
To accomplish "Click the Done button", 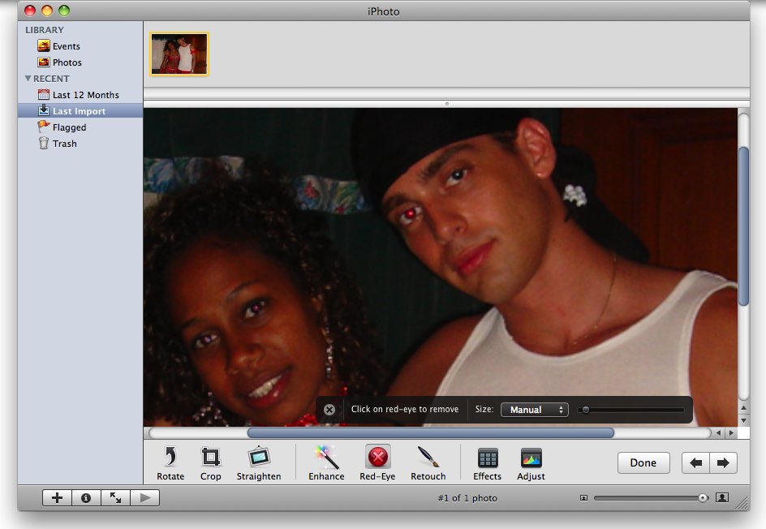I will pos(643,462).
